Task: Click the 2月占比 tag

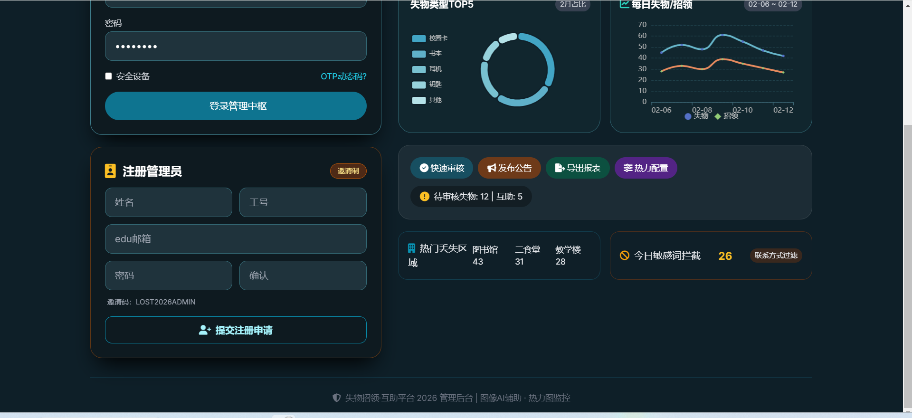Action: [x=573, y=5]
